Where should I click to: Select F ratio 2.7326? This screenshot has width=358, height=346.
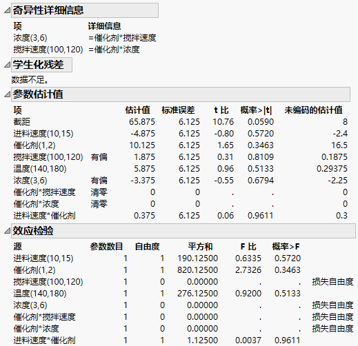coord(248,270)
